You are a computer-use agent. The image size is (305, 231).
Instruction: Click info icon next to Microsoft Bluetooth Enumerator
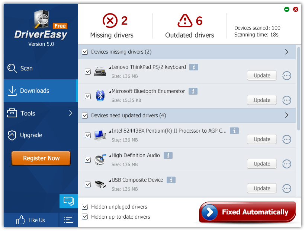[x=193, y=91]
